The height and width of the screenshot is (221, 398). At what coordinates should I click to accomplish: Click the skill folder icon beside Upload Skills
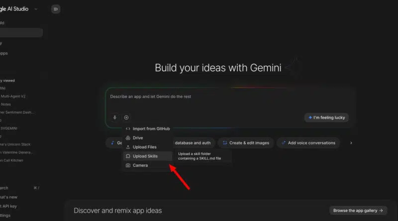click(128, 156)
